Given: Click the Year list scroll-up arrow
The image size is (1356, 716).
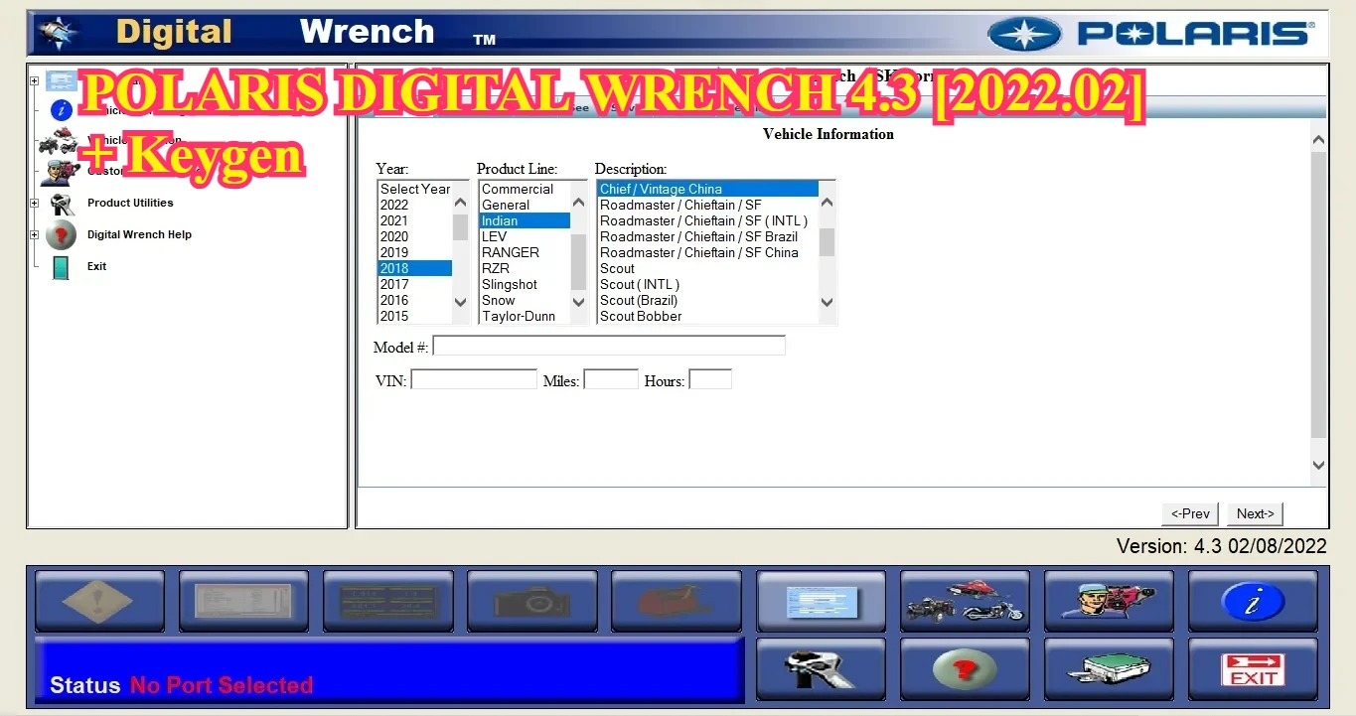Looking at the screenshot, I should click(x=460, y=203).
